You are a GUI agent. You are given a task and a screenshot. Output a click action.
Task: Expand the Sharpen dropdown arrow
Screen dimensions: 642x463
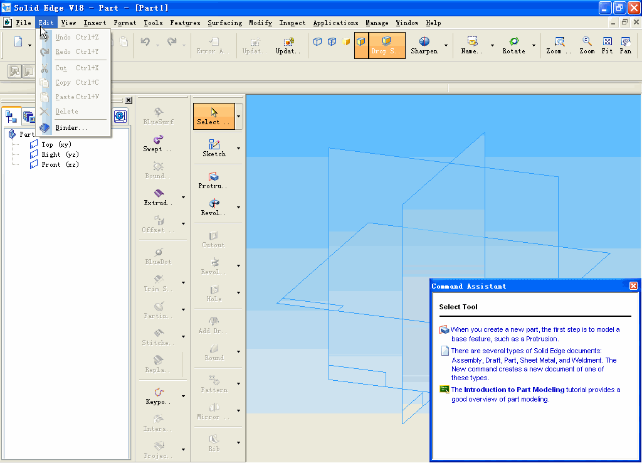click(446, 45)
